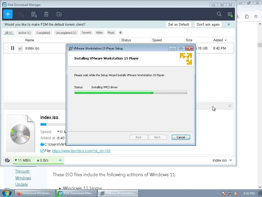The width and height of the screenshot is (262, 197).
Task: Click the Through link on the web page
Action: [x=23, y=171]
